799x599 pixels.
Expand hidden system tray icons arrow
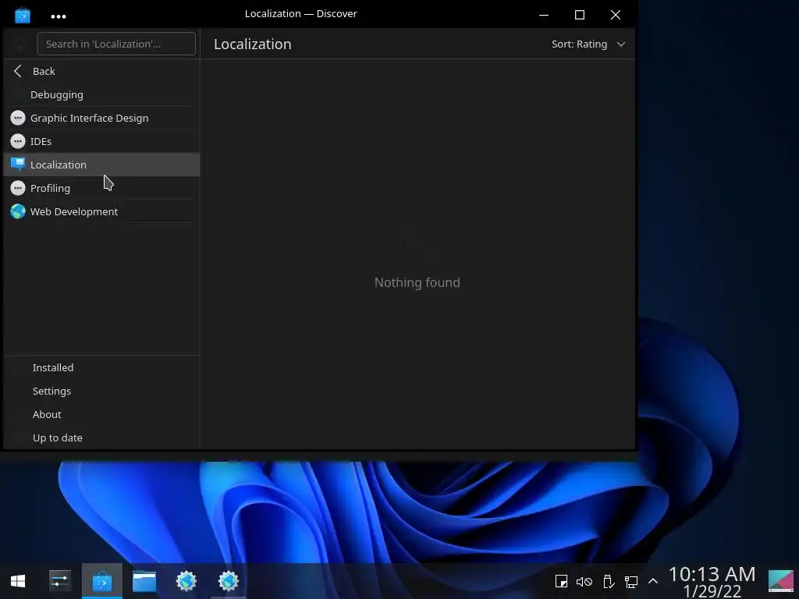(x=653, y=581)
